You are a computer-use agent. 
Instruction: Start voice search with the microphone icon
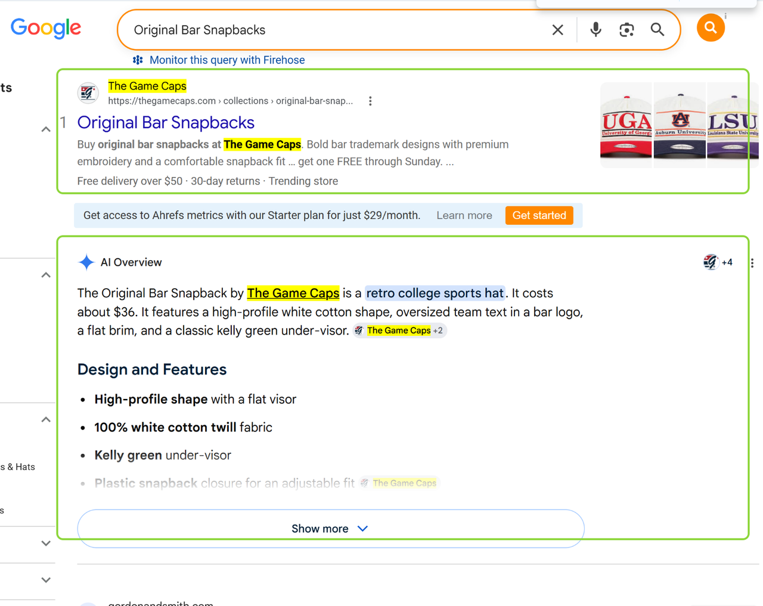(x=595, y=30)
